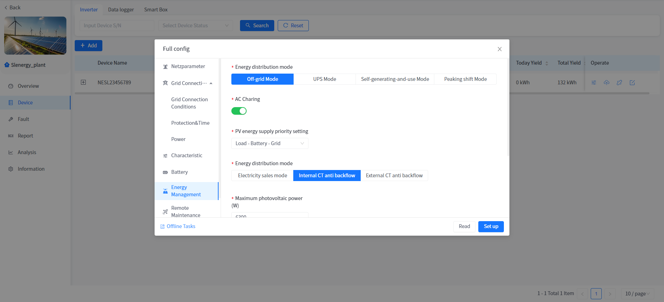
Task: Collapse the Grid Connection menu section
Action: pyautogui.click(x=211, y=83)
